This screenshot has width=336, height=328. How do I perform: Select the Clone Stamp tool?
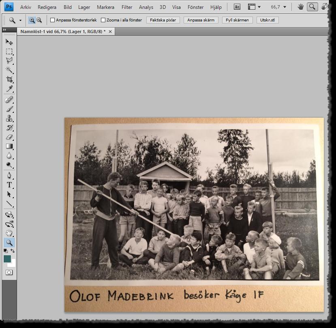pyautogui.click(x=9, y=118)
